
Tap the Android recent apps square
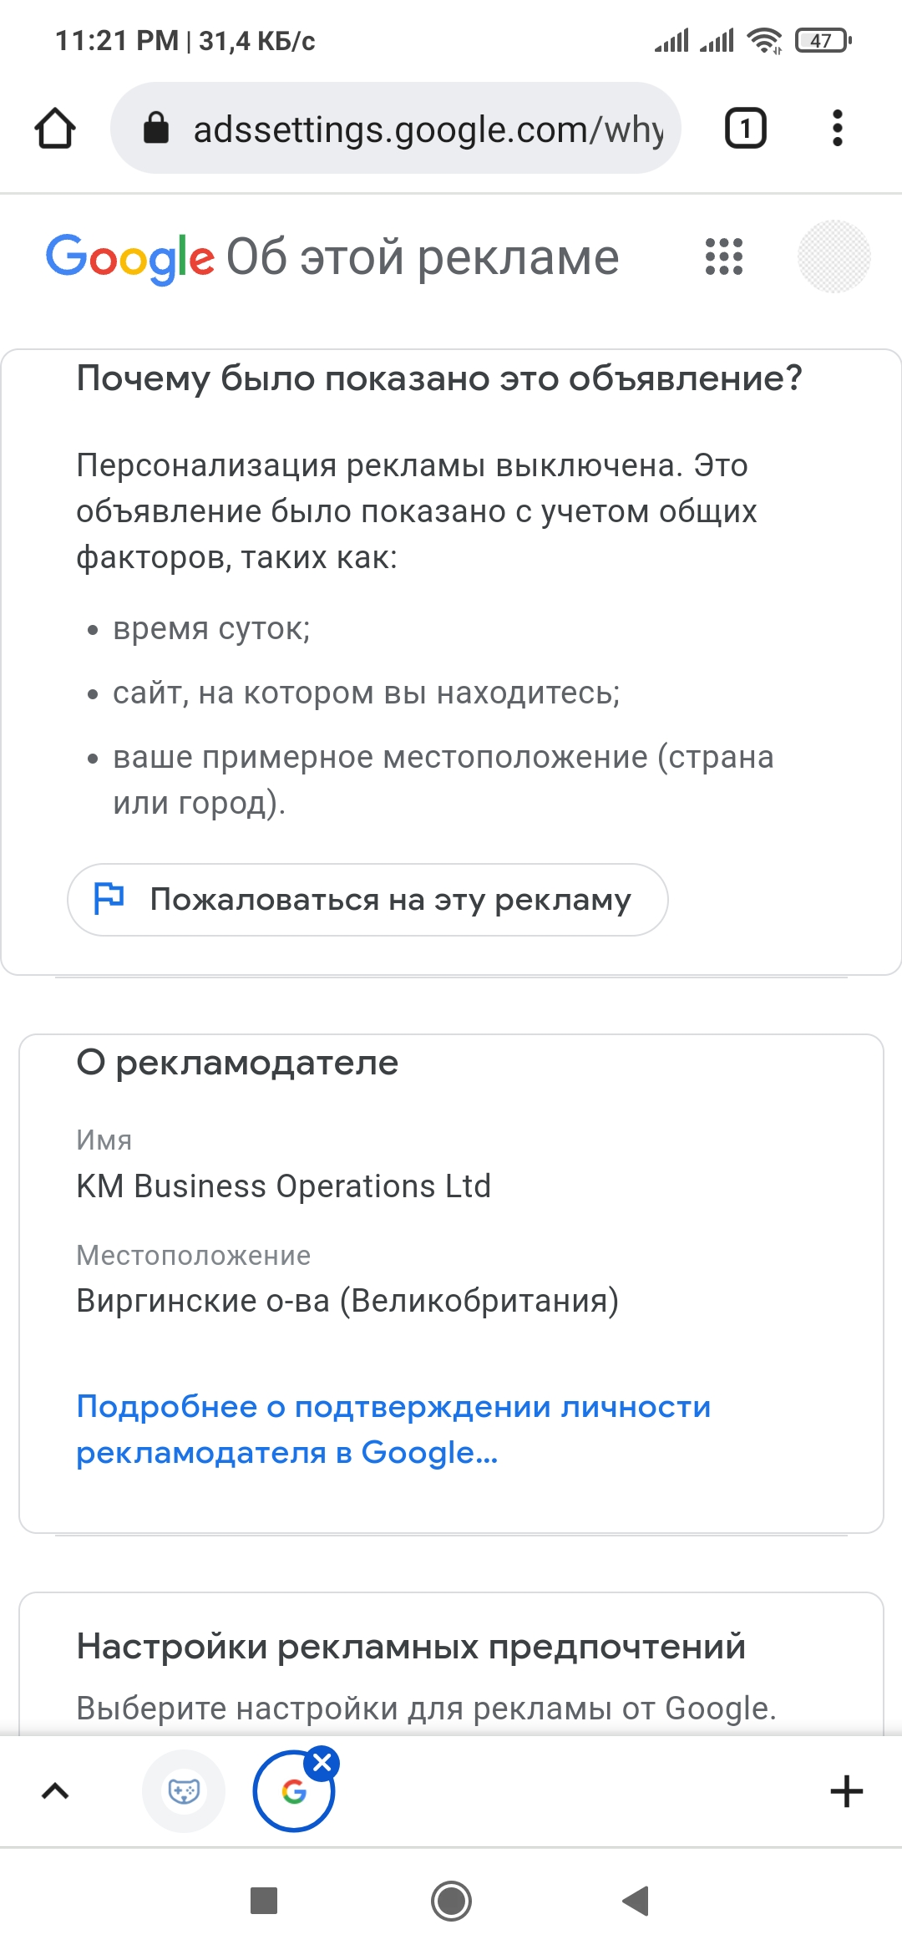click(264, 1901)
